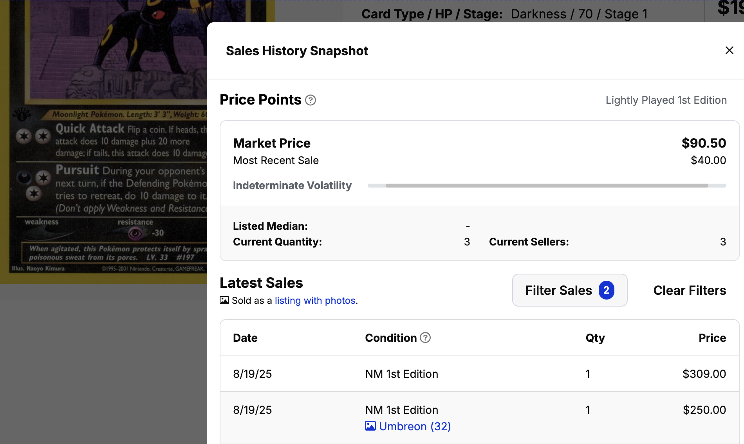Open the "listing with photos" link
Screen dimensions: 744x444
[315, 300]
